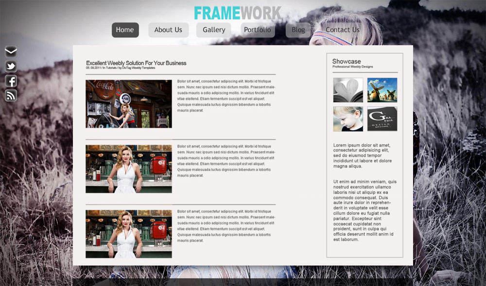Open the first blog post photo
This screenshot has width=486, height=286.
129,103
